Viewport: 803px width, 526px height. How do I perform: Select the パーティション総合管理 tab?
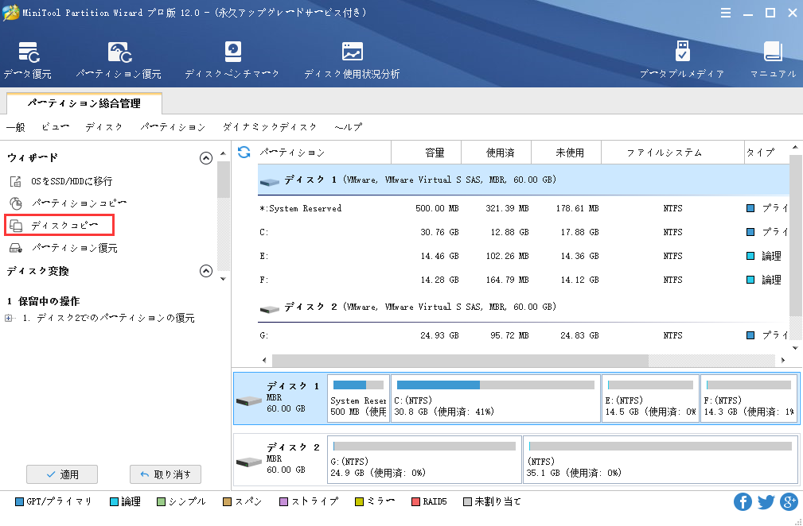click(x=84, y=104)
